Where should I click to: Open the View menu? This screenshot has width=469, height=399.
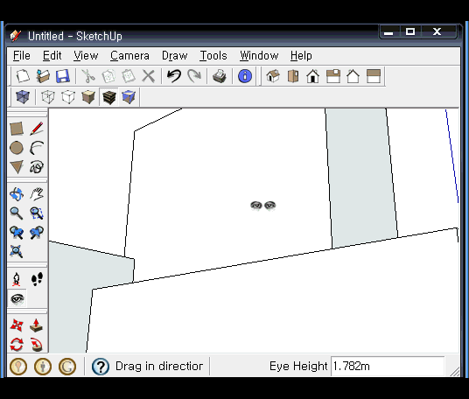86,56
